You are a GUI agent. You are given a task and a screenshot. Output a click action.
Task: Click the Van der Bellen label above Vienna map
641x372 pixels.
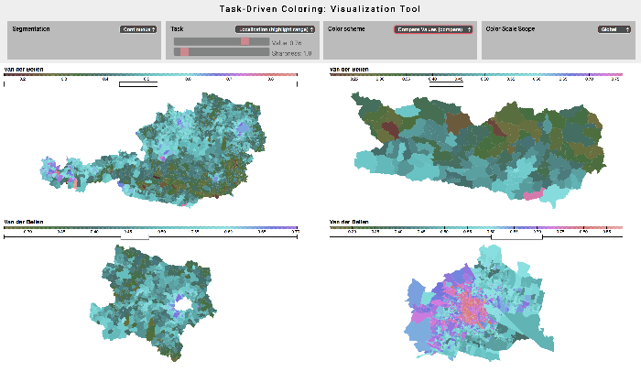point(347,222)
